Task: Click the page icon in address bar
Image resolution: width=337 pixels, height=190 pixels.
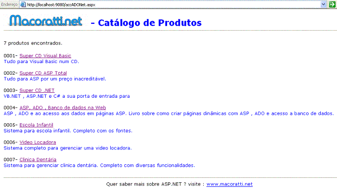Action: (23, 5)
